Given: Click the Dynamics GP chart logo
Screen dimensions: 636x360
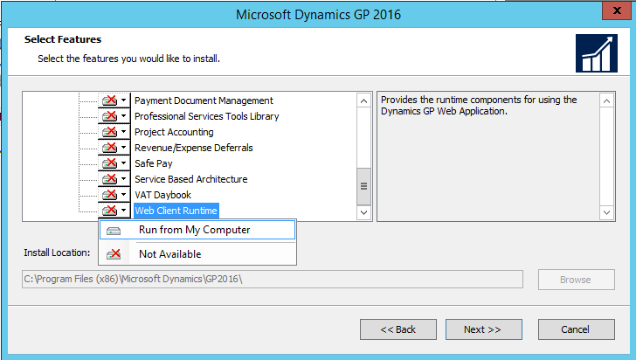Looking at the screenshot, I should point(597,53).
